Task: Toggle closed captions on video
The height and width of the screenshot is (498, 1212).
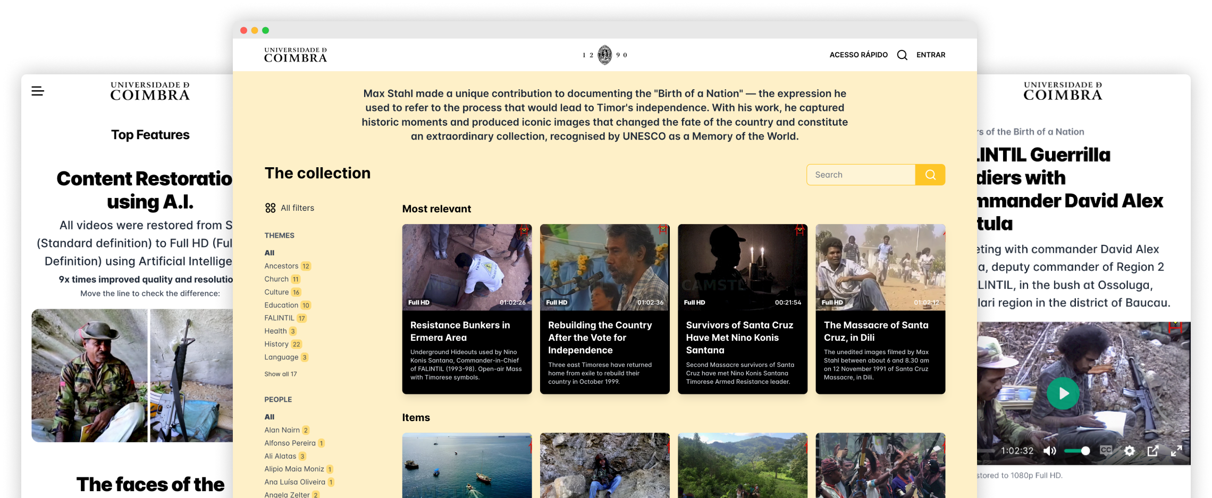Action: pyautogui.click(x=1106, y=450)
